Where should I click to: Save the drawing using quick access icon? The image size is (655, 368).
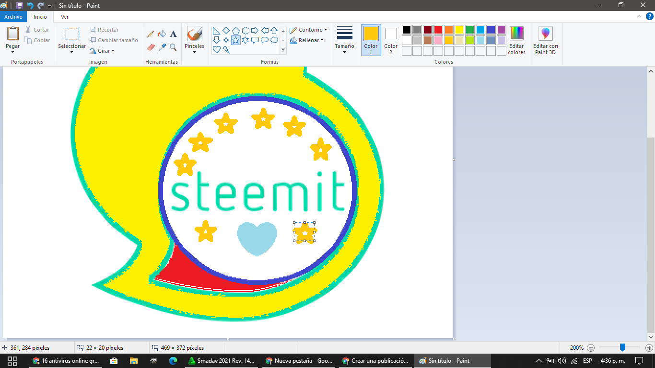19,5
